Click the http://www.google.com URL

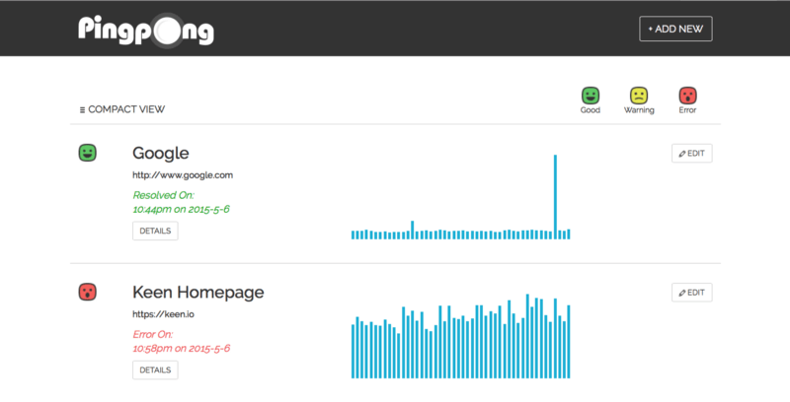tap(183, 175)
